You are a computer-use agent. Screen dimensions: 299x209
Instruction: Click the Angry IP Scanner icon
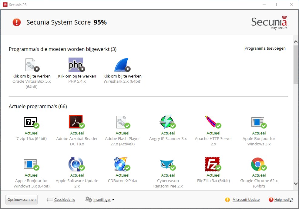click(167, 122)
